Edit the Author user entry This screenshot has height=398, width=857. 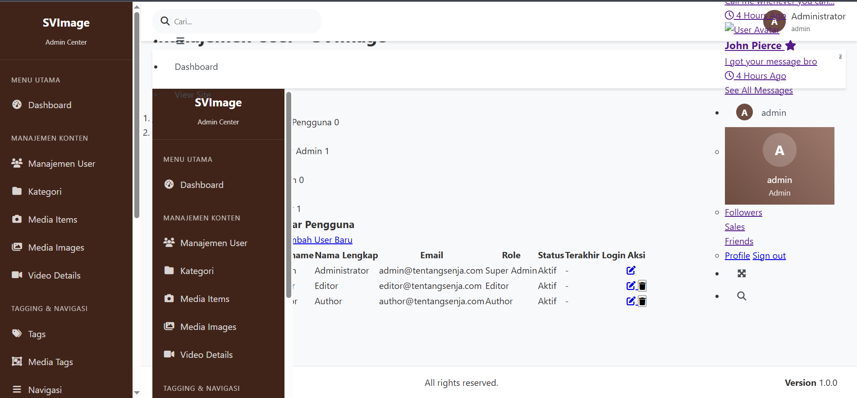point(631,301)
